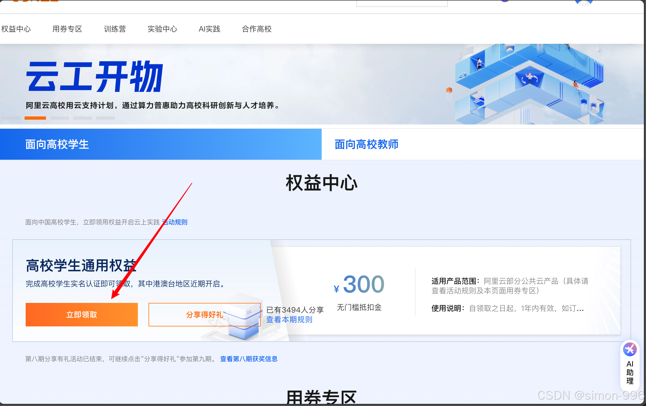Select 实验中心 in the navigation
The height and width of the screenshot is (406, 646).
coord(162,29)
